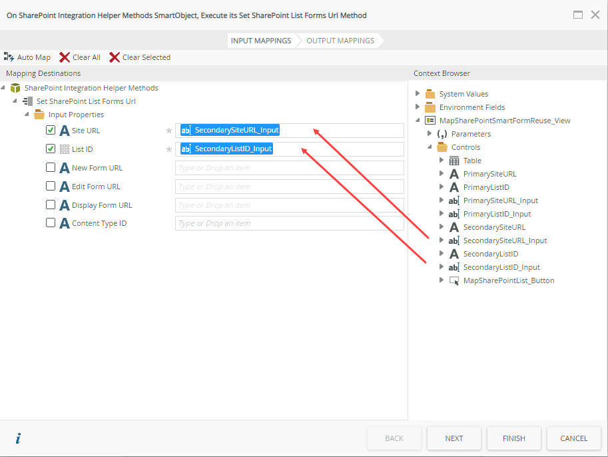This screenshot has width=608, height=457.
Task: Click the System Values folder icon
Action: (x=430, y=94)
